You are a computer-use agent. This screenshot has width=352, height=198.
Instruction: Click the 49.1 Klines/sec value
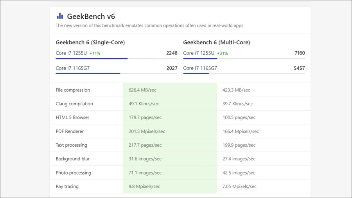pos(144,104)
